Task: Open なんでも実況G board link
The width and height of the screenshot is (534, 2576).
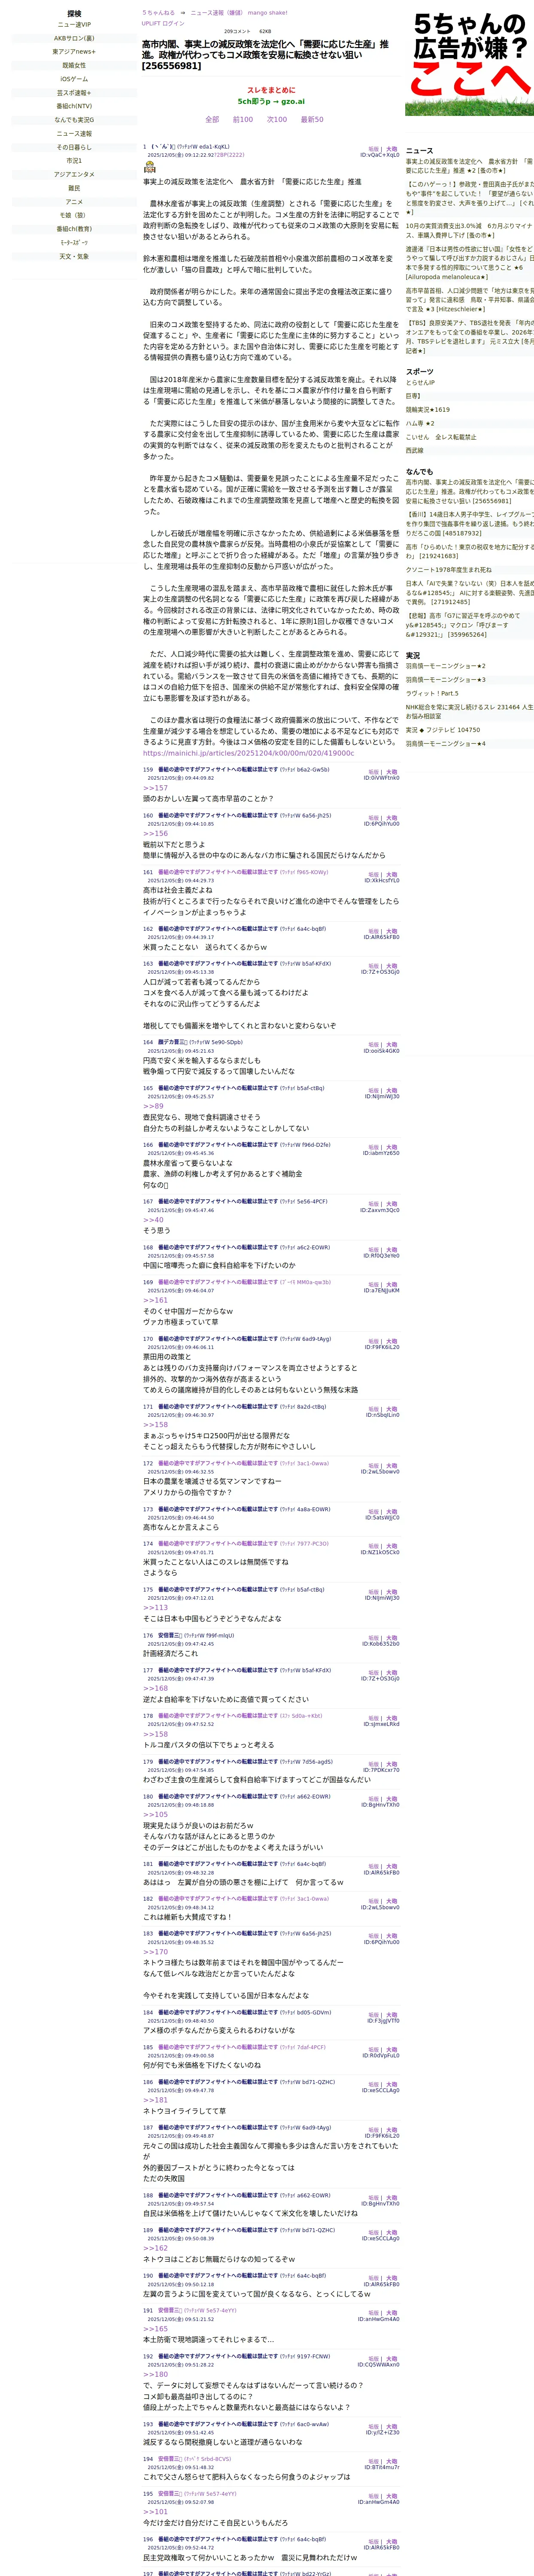Action: [x=74, y=120]
